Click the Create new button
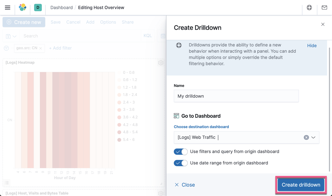 pos(24,22)
